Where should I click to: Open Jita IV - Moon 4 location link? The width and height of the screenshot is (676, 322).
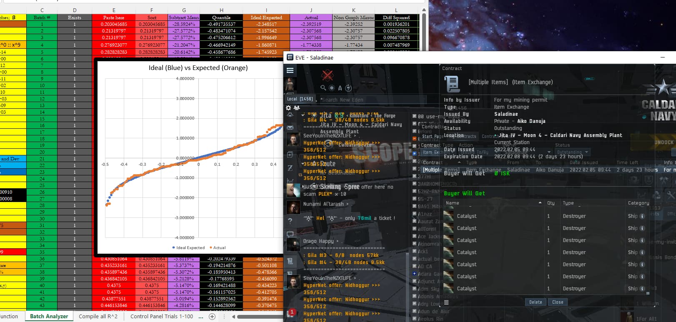click(x=560, y=135)
